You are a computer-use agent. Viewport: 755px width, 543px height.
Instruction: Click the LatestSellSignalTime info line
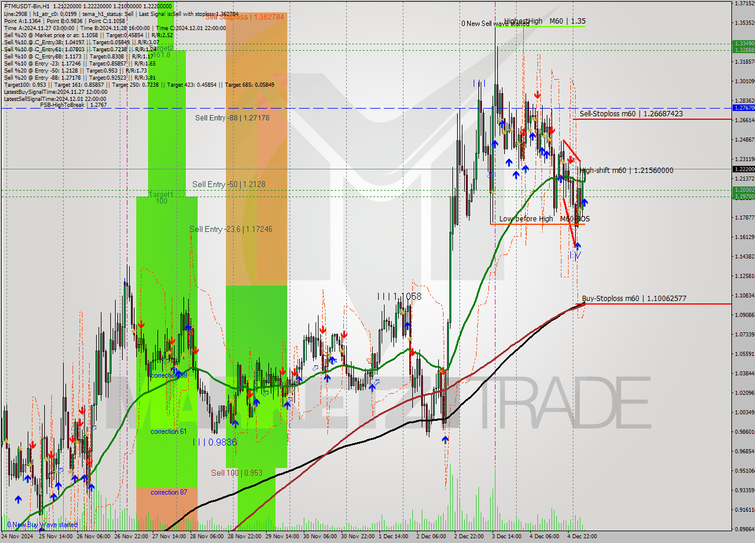click(55, 99)
